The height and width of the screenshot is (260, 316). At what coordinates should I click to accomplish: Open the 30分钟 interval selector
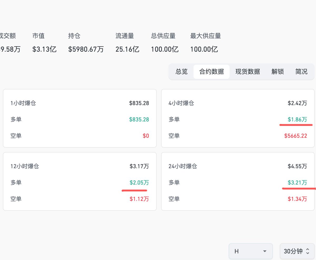297,251
